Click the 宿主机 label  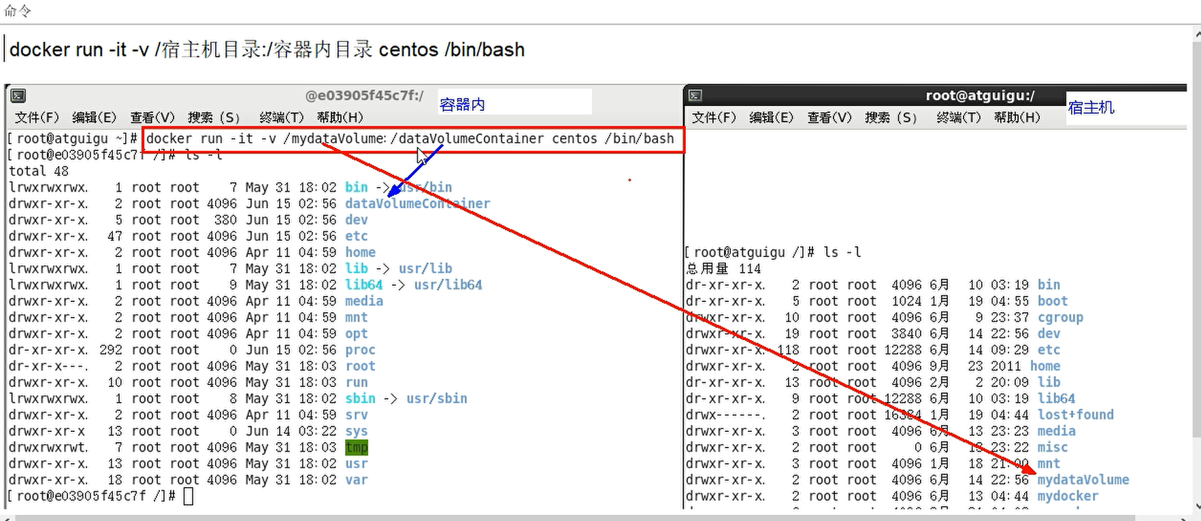tap(1091, 107)
